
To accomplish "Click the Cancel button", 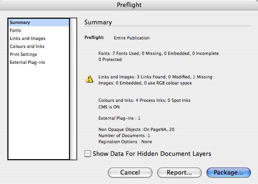I will tap(130, 172).
